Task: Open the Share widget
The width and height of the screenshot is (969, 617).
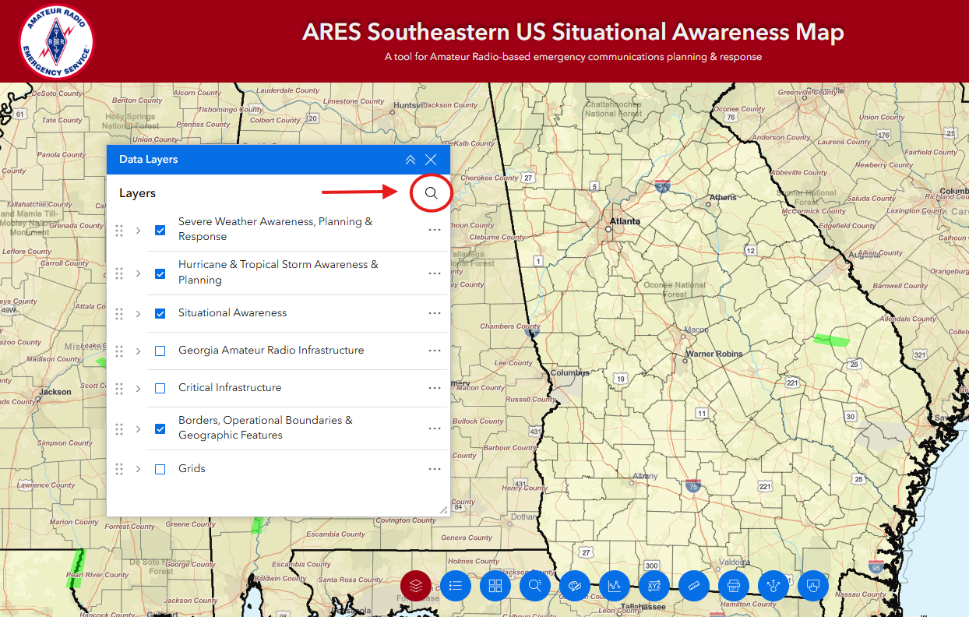Action: 773,585
